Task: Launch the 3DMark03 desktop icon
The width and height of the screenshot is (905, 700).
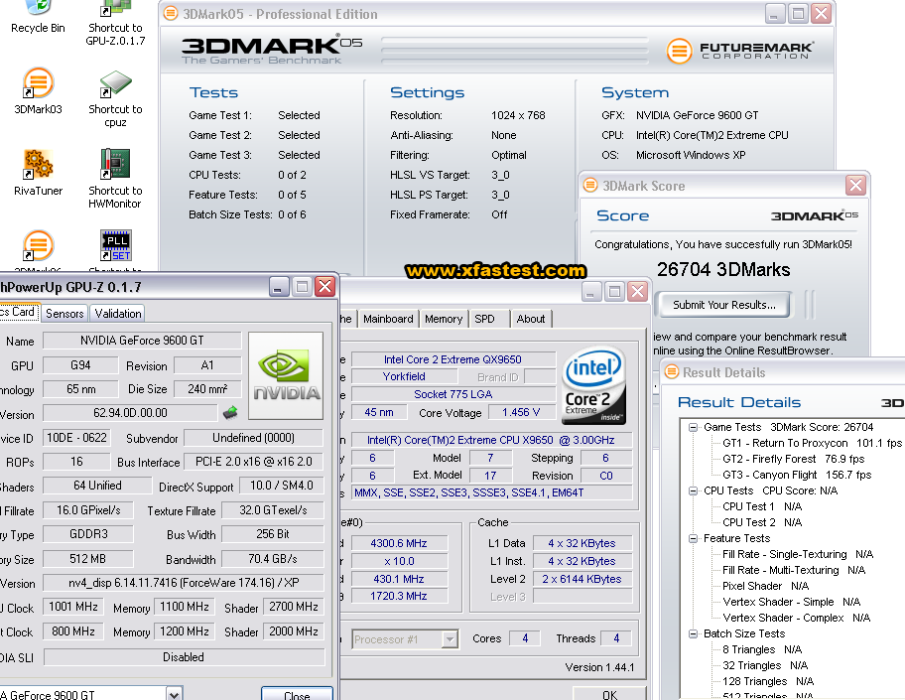Action: coord(38,91)
